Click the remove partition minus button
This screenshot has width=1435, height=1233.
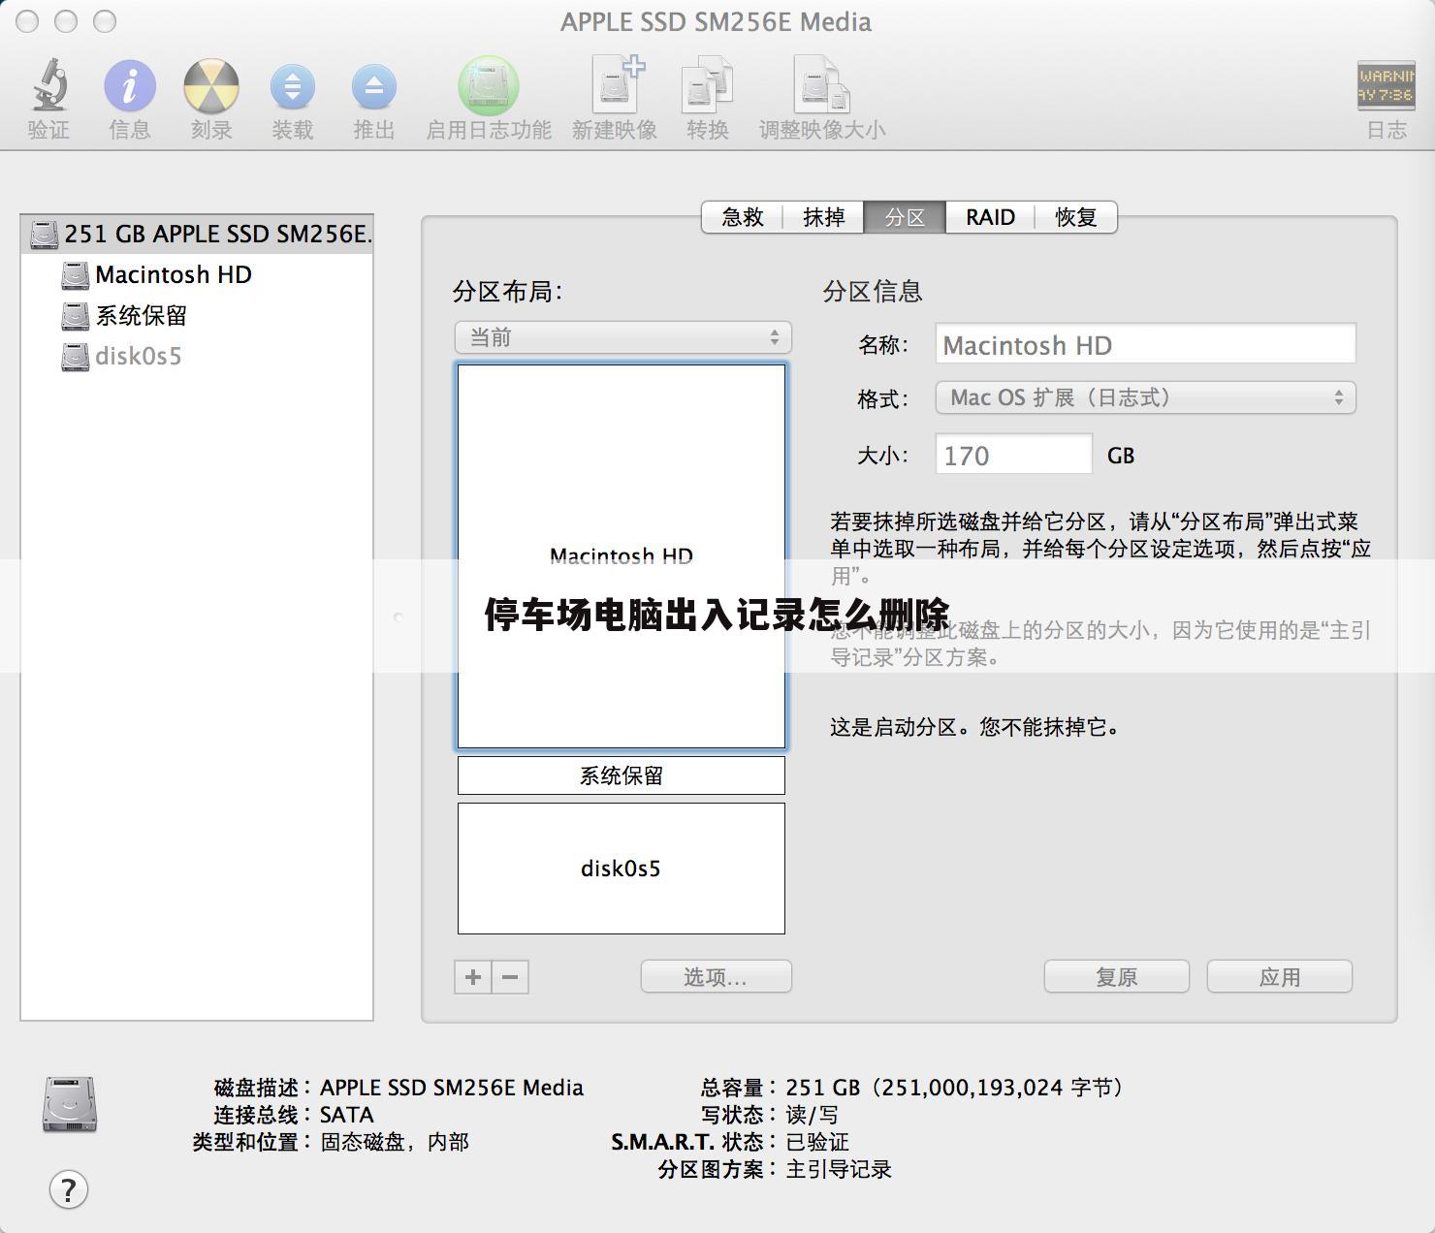coord(510,977)
